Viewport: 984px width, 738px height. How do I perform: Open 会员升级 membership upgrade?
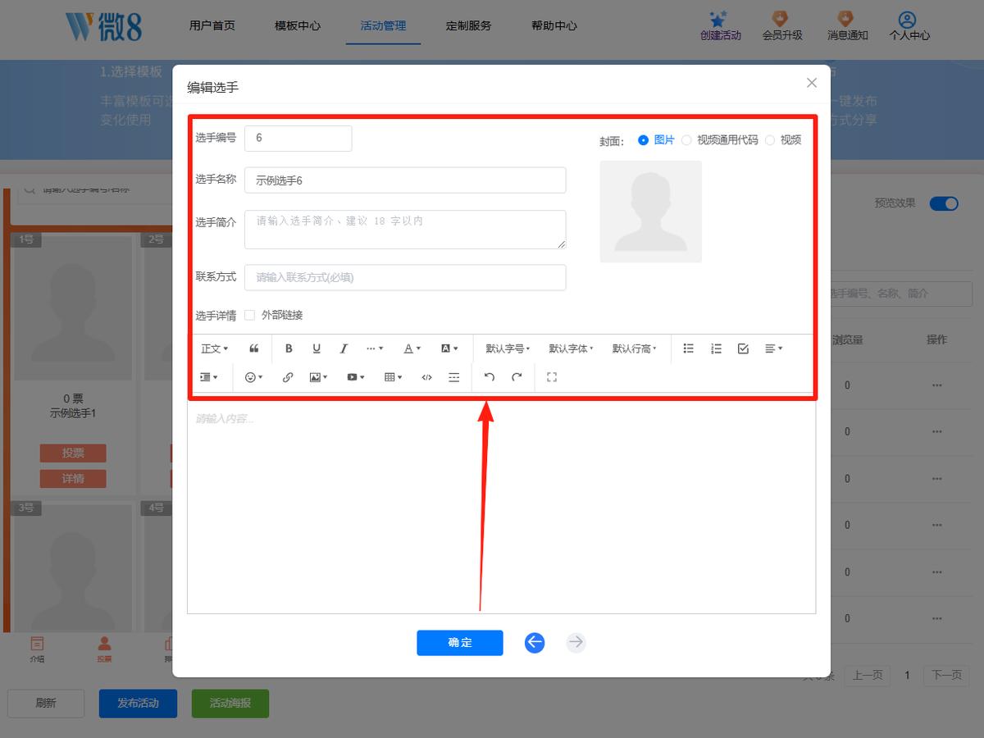coord(782,26)
